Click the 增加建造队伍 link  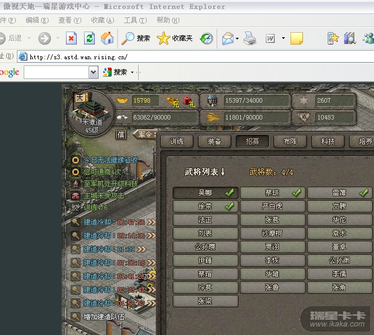point(104,316)
